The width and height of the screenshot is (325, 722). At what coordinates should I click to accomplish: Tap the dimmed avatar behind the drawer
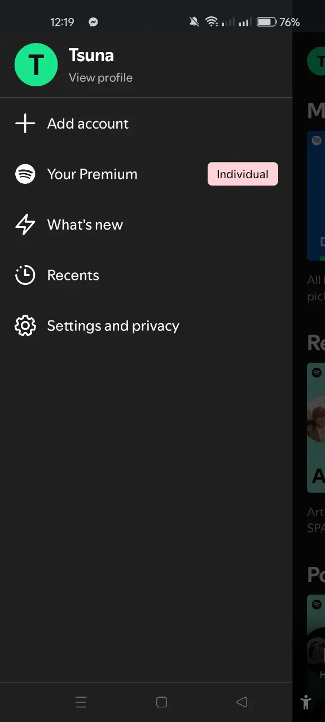click(x=316, y=61)
